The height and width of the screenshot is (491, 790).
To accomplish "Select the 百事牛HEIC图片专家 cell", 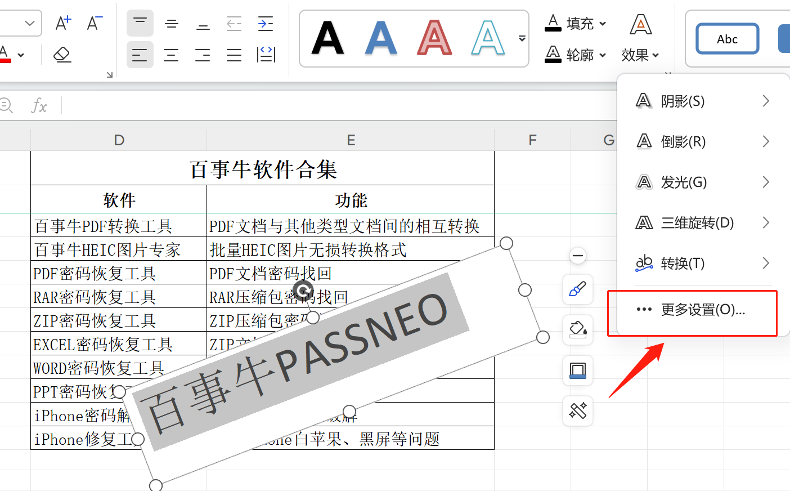I will click(x=119, y=249).
